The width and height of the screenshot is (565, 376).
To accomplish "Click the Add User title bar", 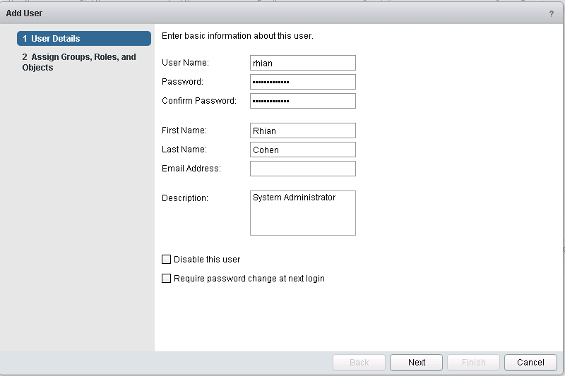I will coord(282,13).
